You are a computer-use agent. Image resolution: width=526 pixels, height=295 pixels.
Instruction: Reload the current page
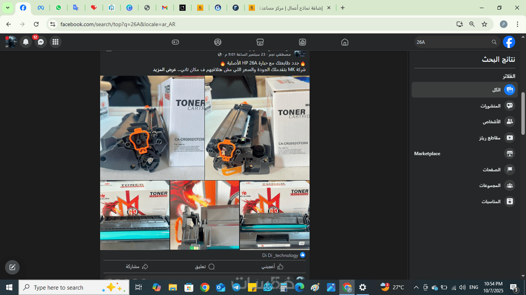click(36, 24)
